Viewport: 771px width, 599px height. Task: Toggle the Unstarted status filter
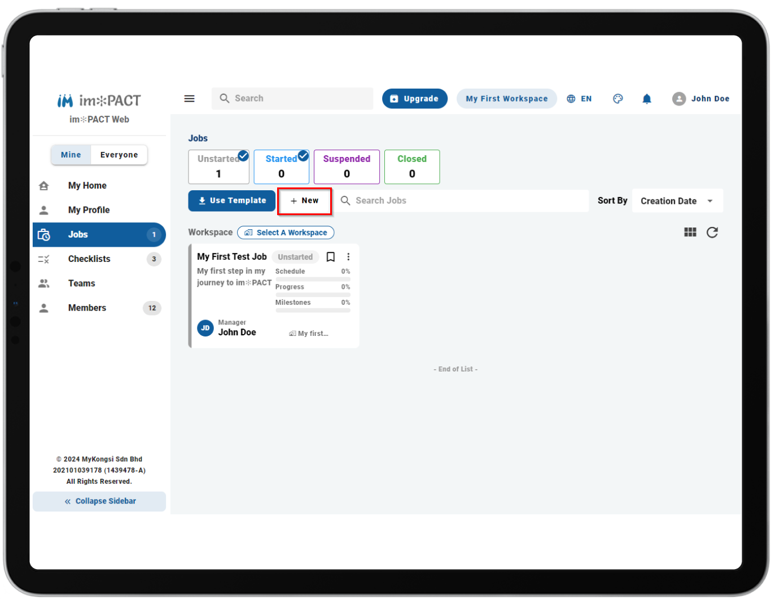pyautogui.click(x=219, y=167)
